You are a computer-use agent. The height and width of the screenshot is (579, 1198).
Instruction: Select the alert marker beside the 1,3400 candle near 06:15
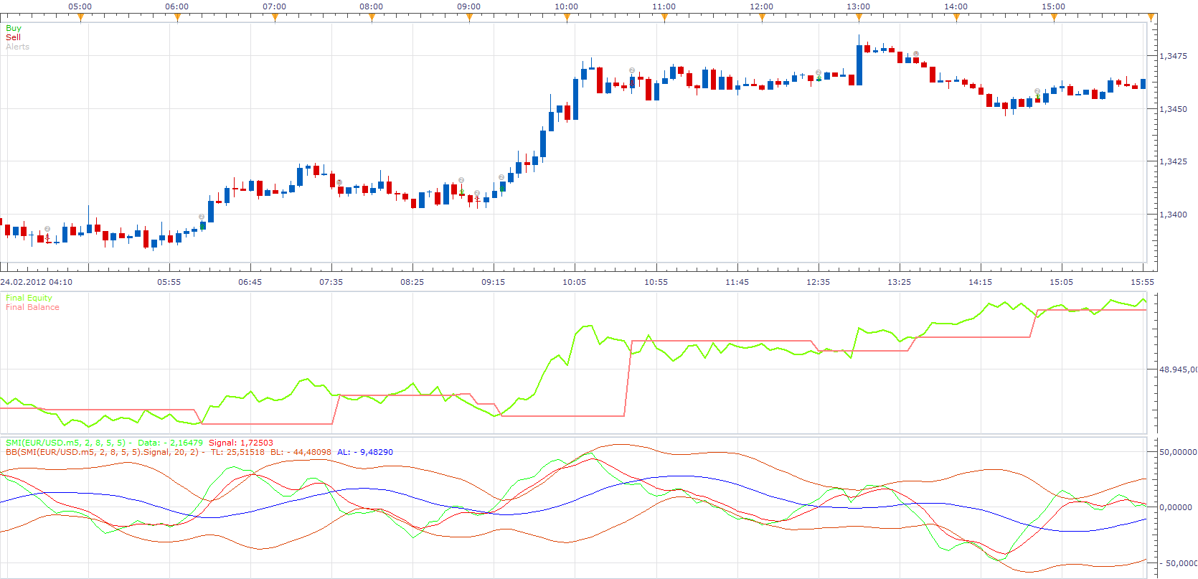click(x=202, y=217)
